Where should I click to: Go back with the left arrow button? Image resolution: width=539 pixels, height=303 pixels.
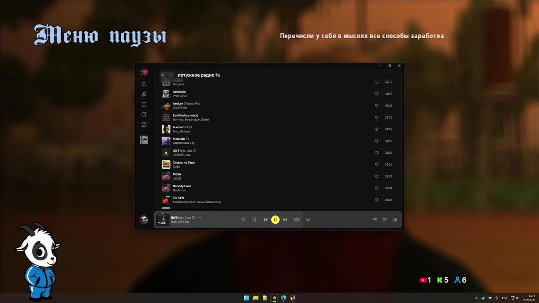click(163, 75)
